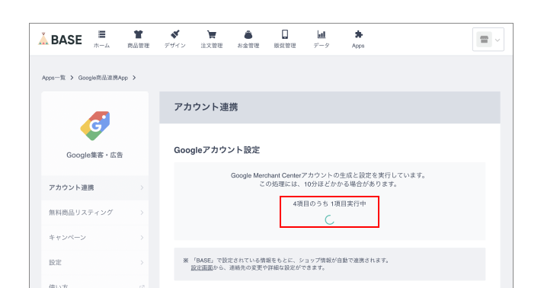Image resolution: width=544 pixels, height=288 pixels.
Task: Expand chevron beside 設定
Action: point(142,262)
